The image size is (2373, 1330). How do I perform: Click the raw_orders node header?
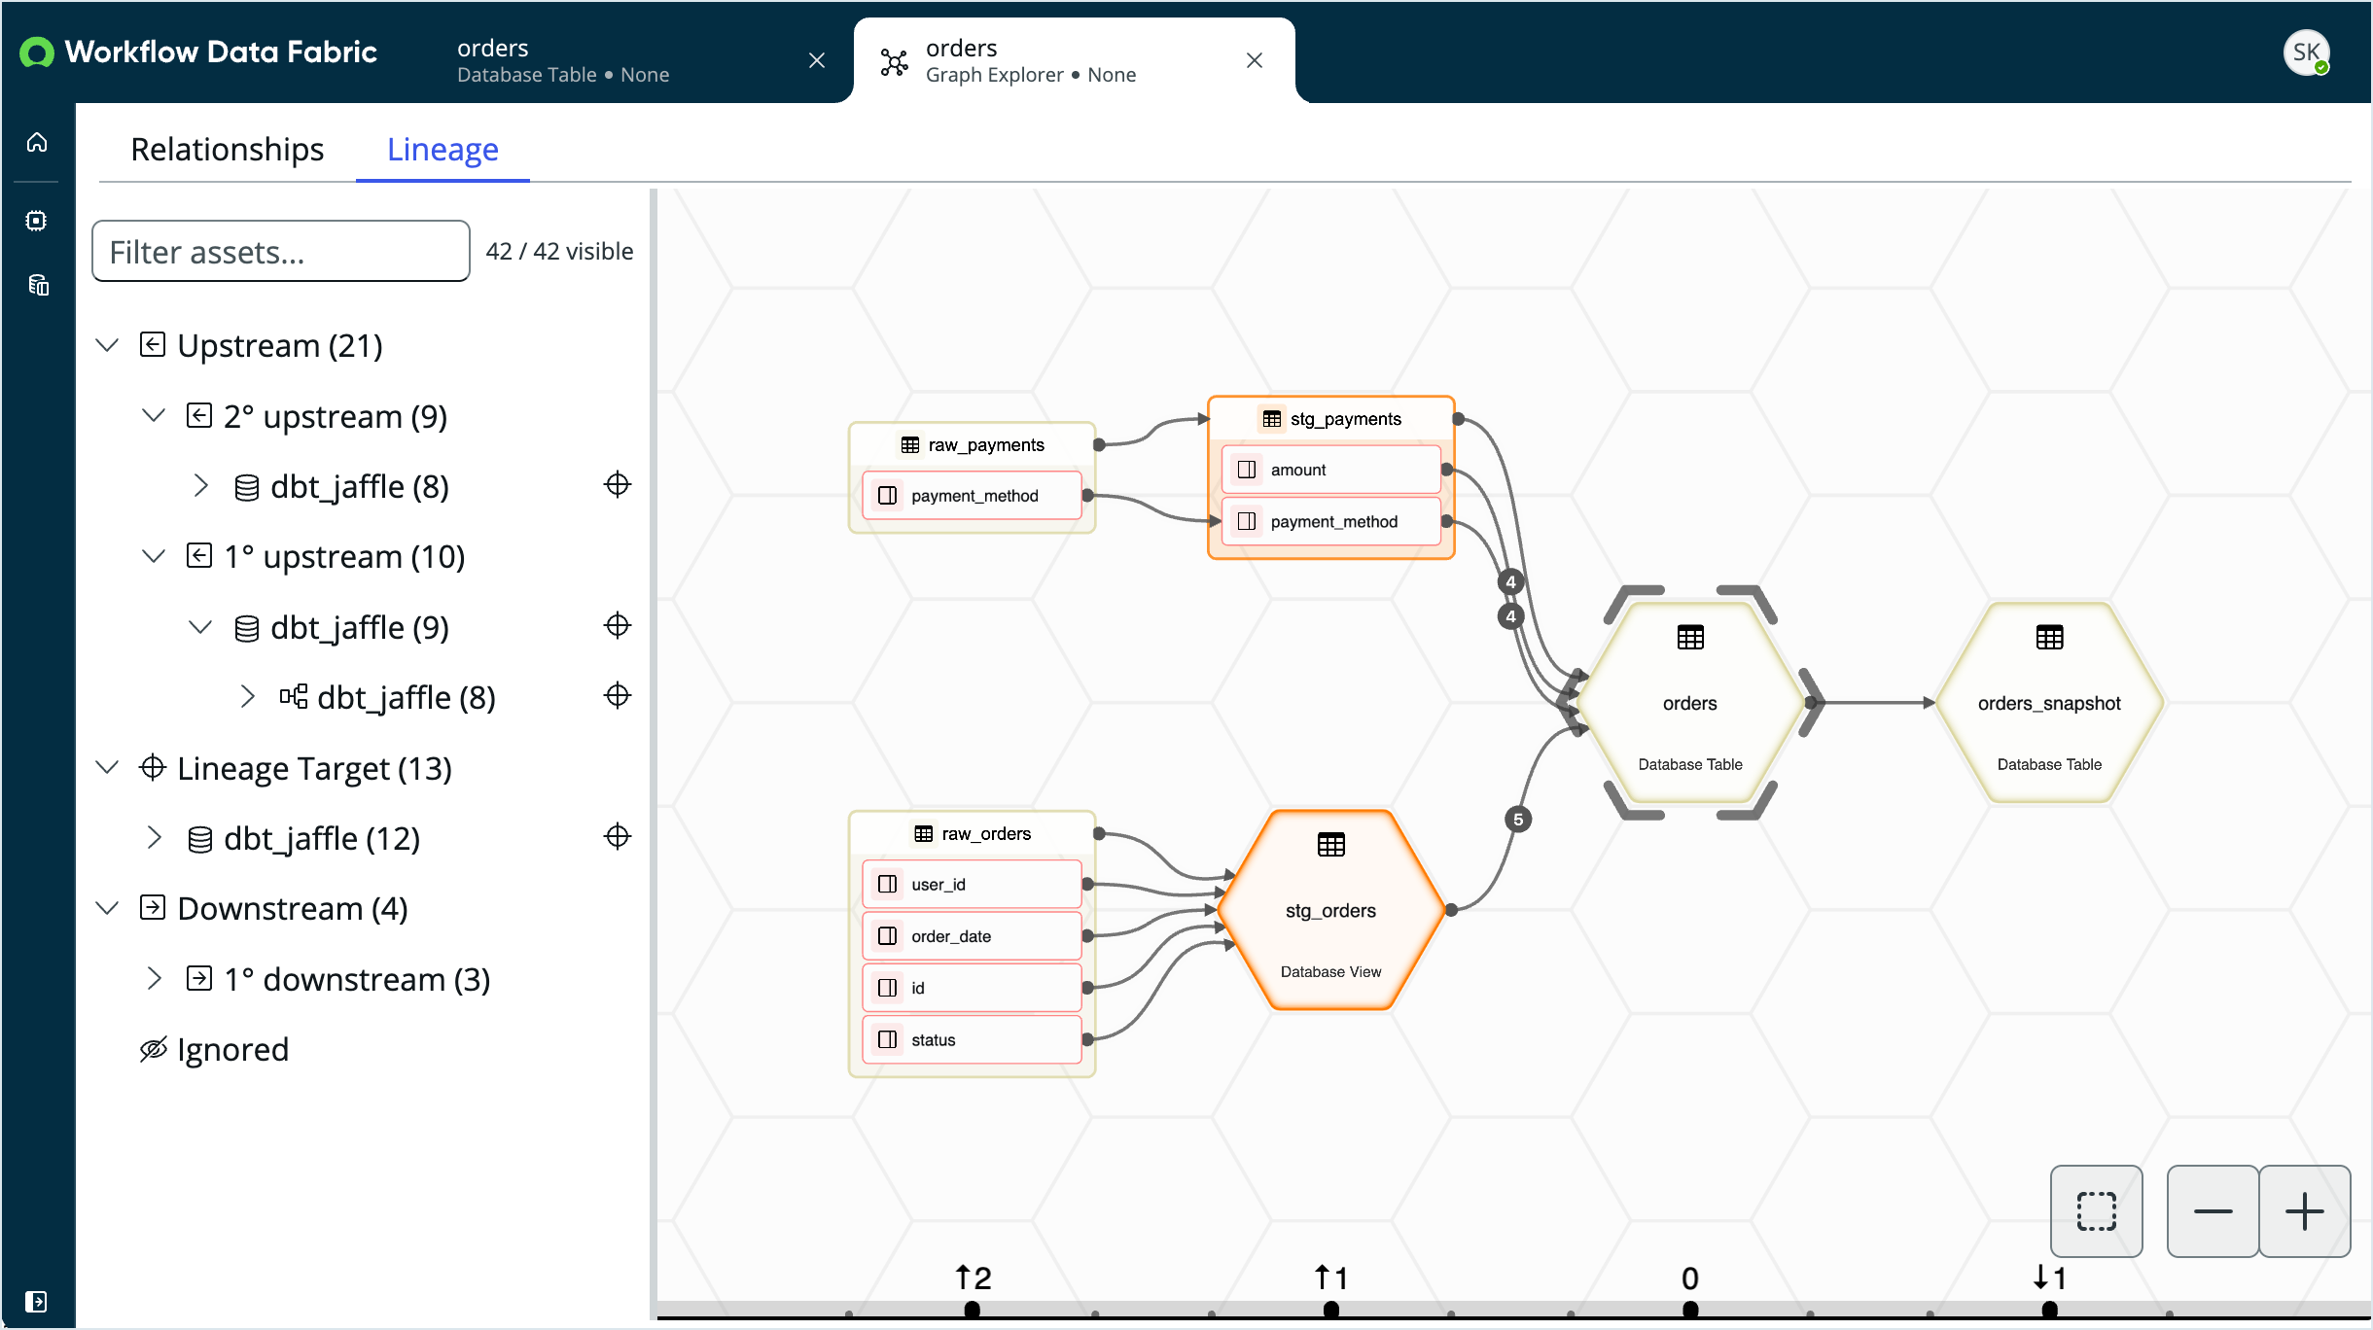click(x=972, y=834)
